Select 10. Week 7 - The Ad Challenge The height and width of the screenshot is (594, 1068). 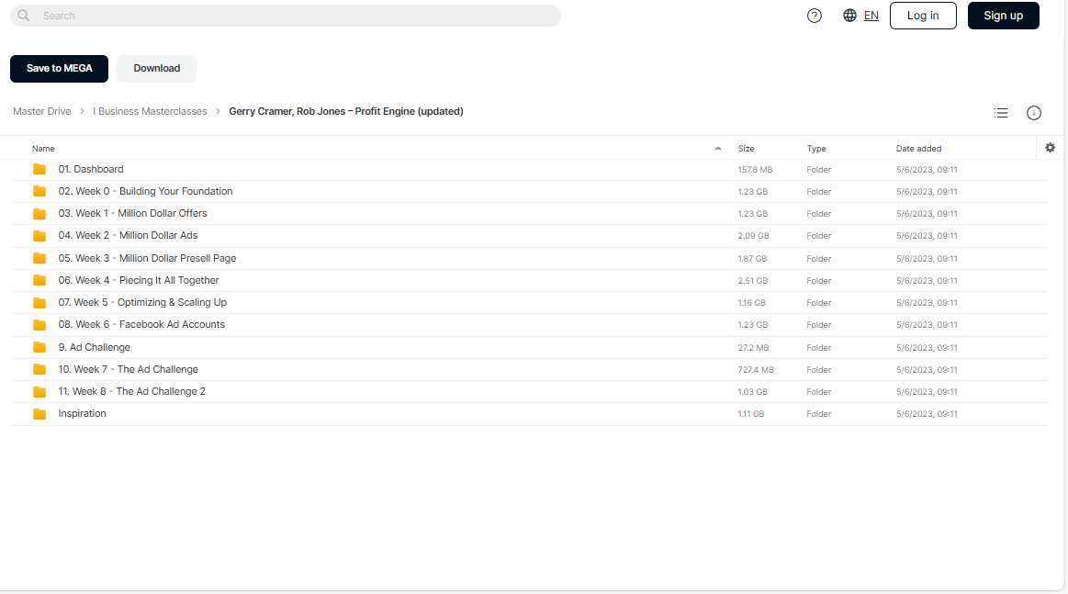[128, 369]
